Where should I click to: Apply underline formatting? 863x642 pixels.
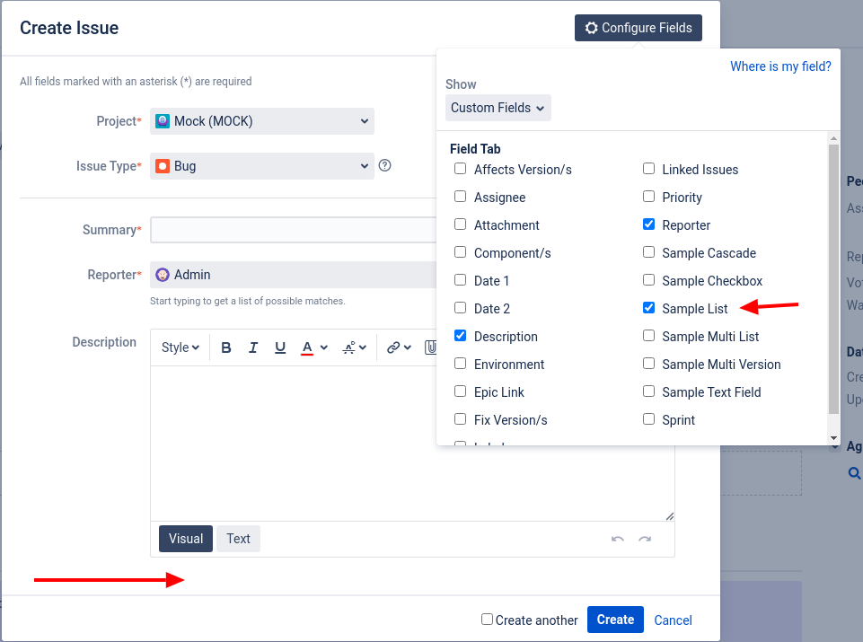[280, 347]
